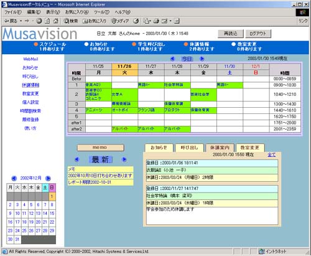Click the Edit page toolbar icon

click(x=165, y=21)
